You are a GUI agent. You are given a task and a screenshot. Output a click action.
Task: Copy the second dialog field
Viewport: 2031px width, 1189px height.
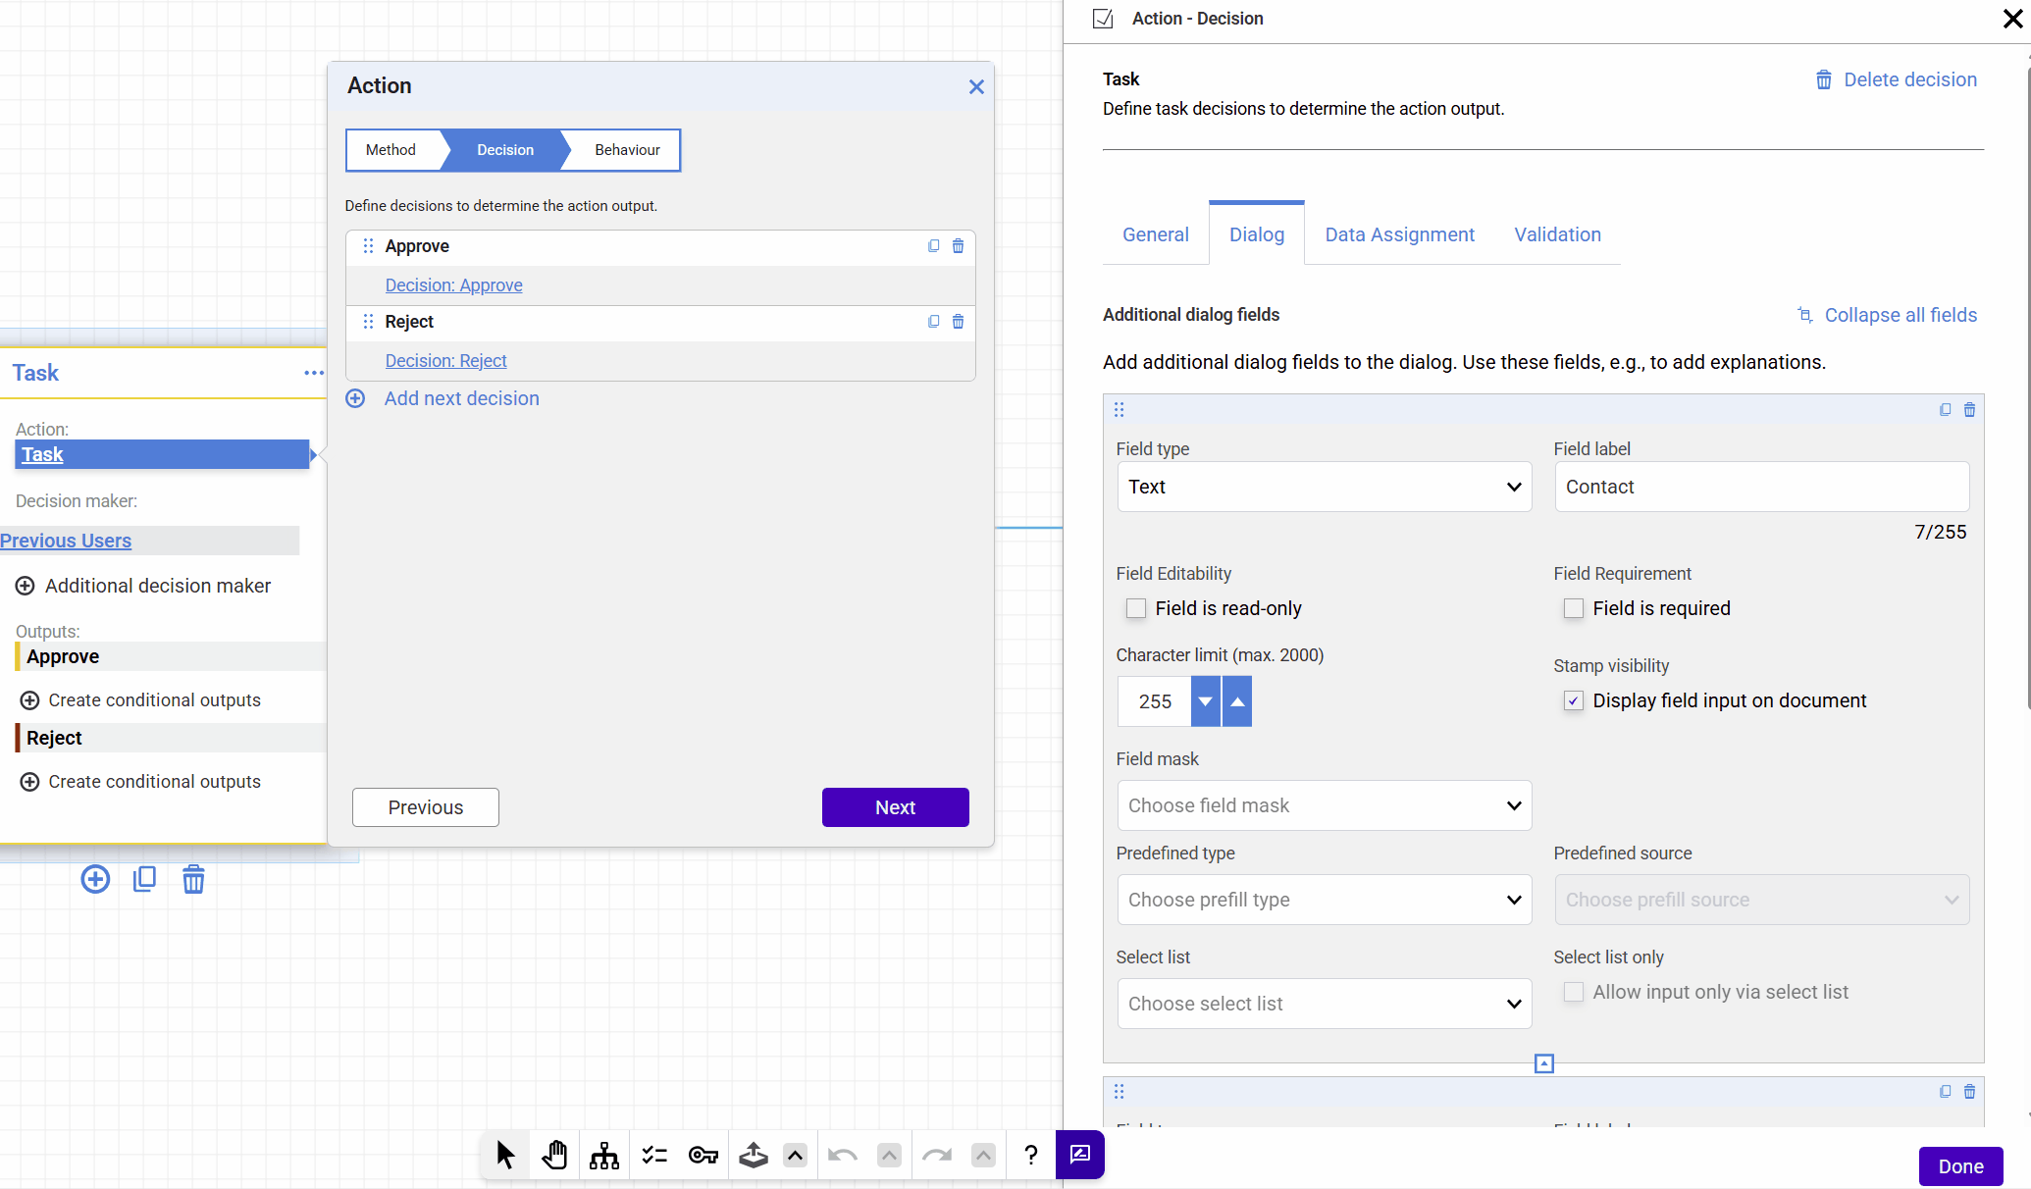[x=1946, y=1092]
